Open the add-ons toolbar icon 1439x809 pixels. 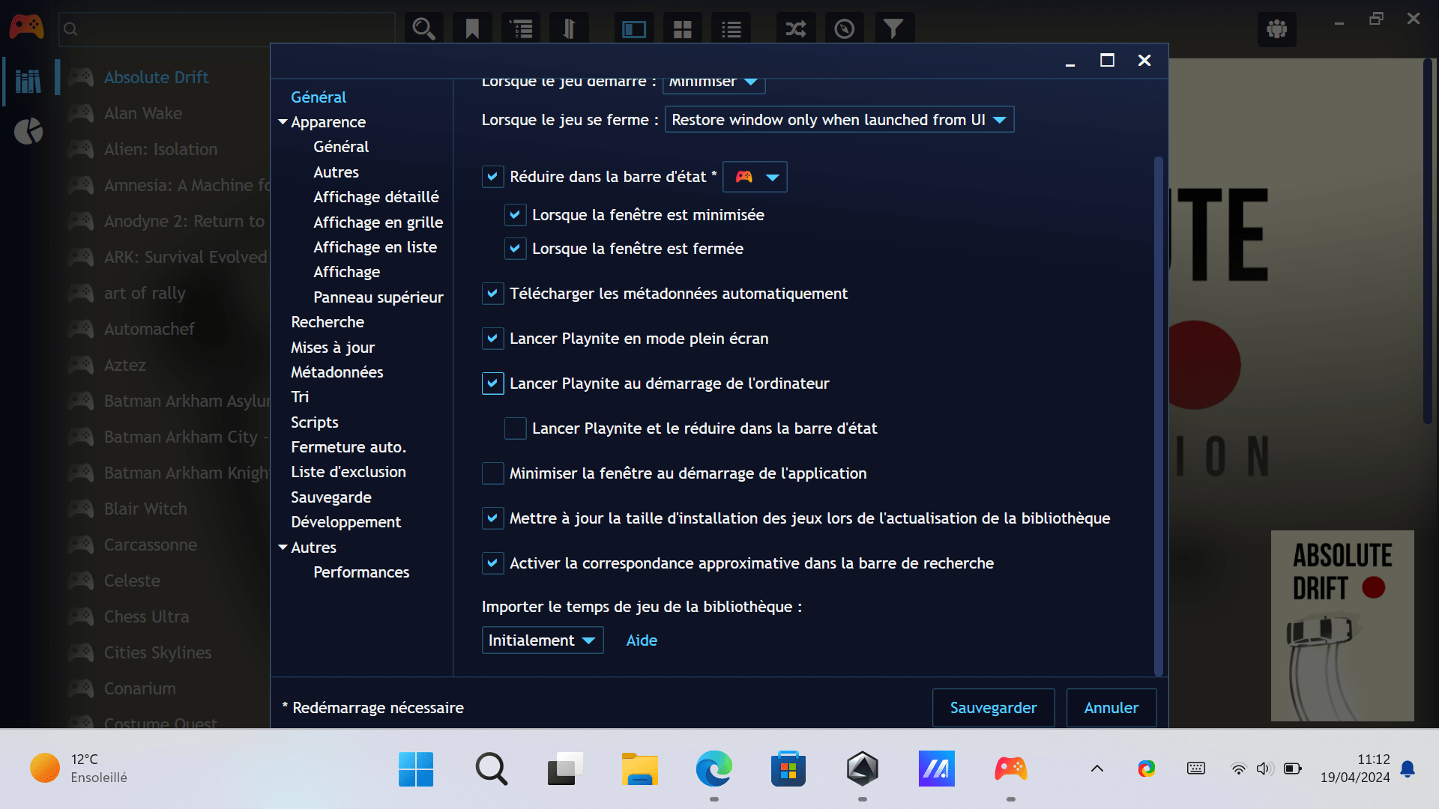point(1277,29)
